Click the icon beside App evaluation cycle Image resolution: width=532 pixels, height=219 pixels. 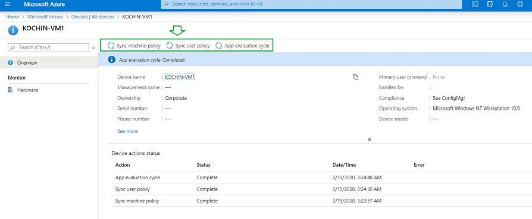(x=219, y=45)
